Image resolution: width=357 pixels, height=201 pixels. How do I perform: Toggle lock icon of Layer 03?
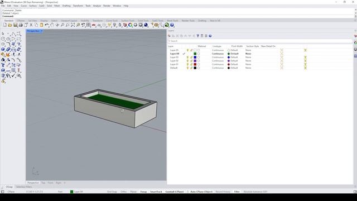[191, 57]
